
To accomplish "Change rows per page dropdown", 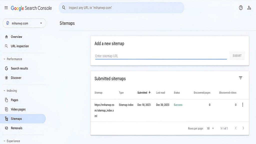I will [x=210, y=128].
